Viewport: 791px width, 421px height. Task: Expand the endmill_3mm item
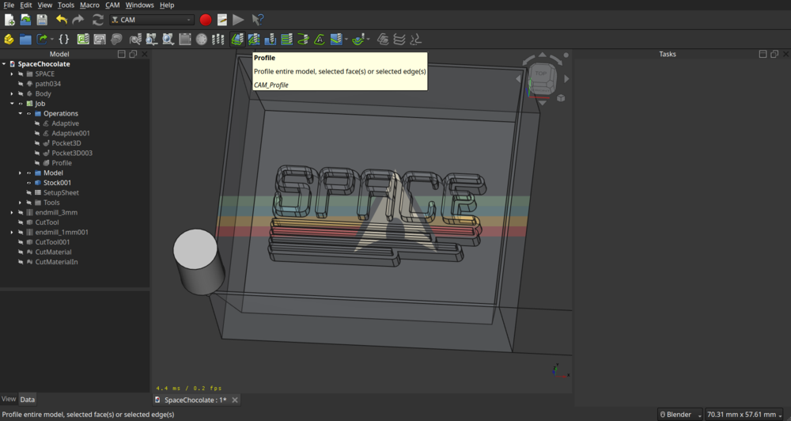(12, 213)
